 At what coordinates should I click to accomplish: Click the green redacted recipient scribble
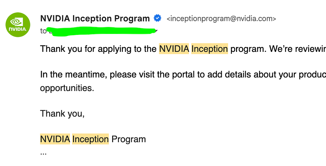(x=101, y=32)
